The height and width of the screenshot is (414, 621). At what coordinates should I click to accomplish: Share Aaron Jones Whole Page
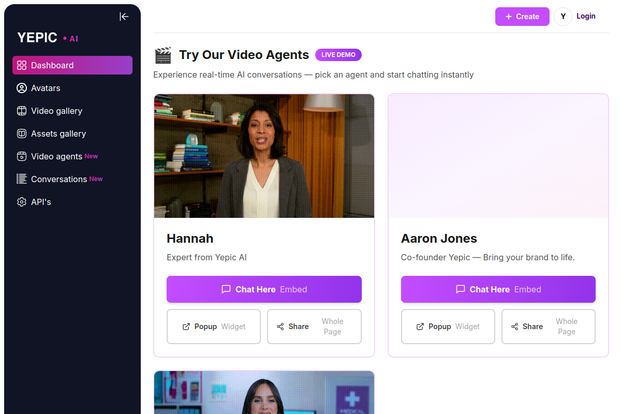coord(549,327)
